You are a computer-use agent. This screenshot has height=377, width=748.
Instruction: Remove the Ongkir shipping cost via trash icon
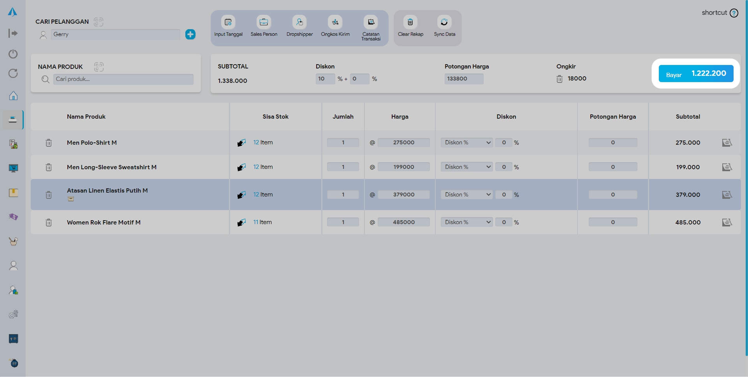tap(560, 79)
